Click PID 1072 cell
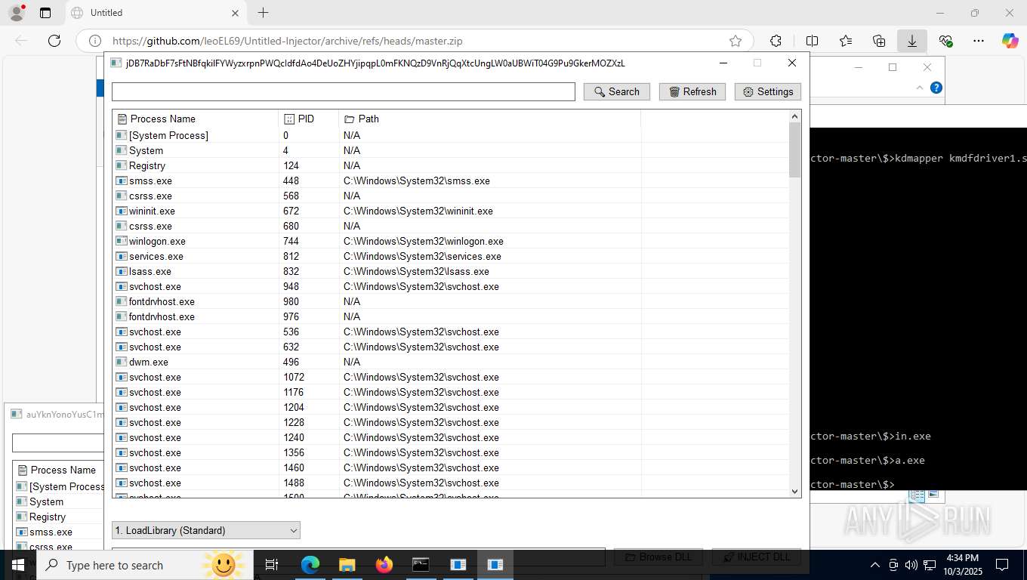This screenshot has height=580, width=1027. coord(294,377)
